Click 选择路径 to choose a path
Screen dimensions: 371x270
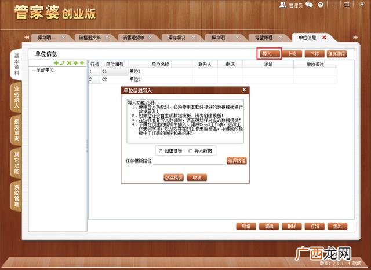(237, 161)
